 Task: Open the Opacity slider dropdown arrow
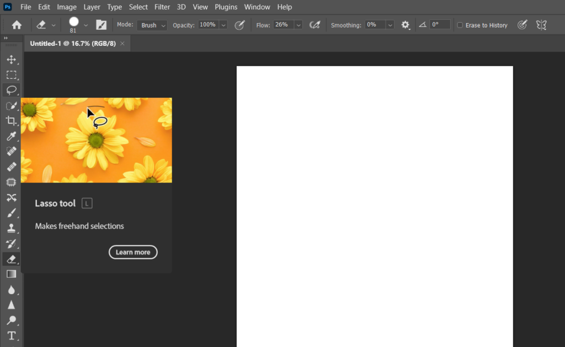click(223, 25)
